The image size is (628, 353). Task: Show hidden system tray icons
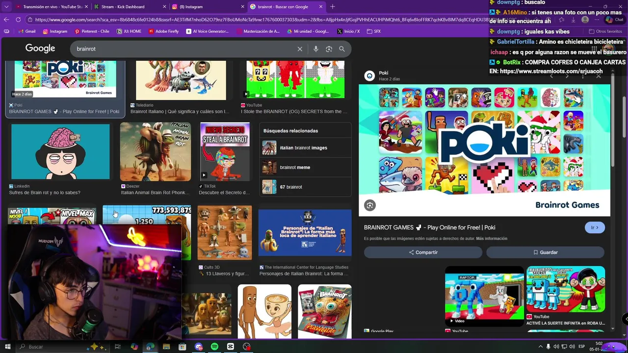(540, 347)
